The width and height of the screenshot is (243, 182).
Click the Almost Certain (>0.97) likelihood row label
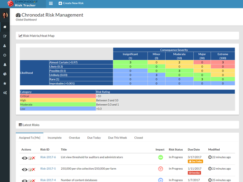[81, 62]
